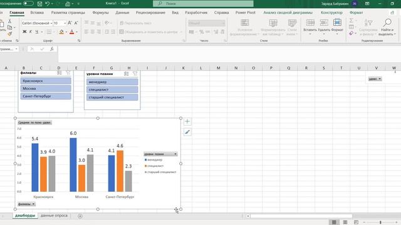Click the Share icon at ribbon right
This screenshot has height=225, width=401.
click(x=392, y=12)
